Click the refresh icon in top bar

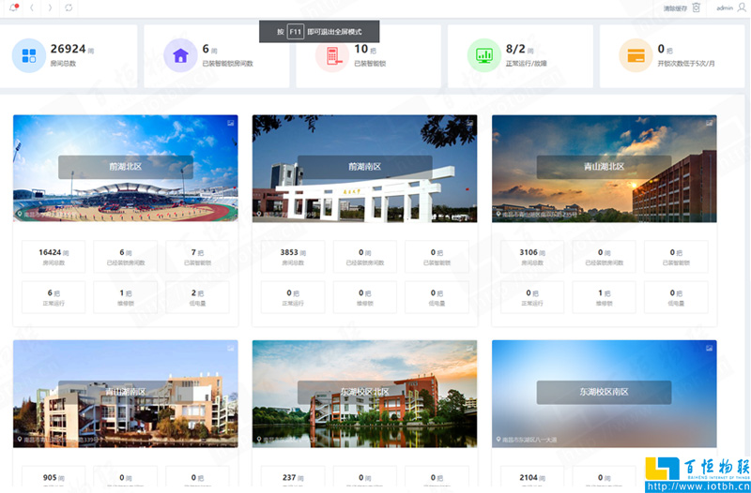coord(69,7)
